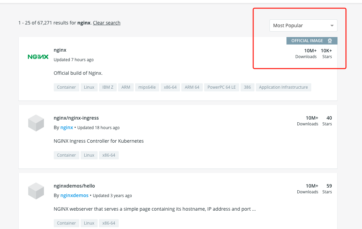Click the ARM tag on the nginx card
Image resolution: width=362 pixels, height=229 pixels.
click(x=126, y=87)
